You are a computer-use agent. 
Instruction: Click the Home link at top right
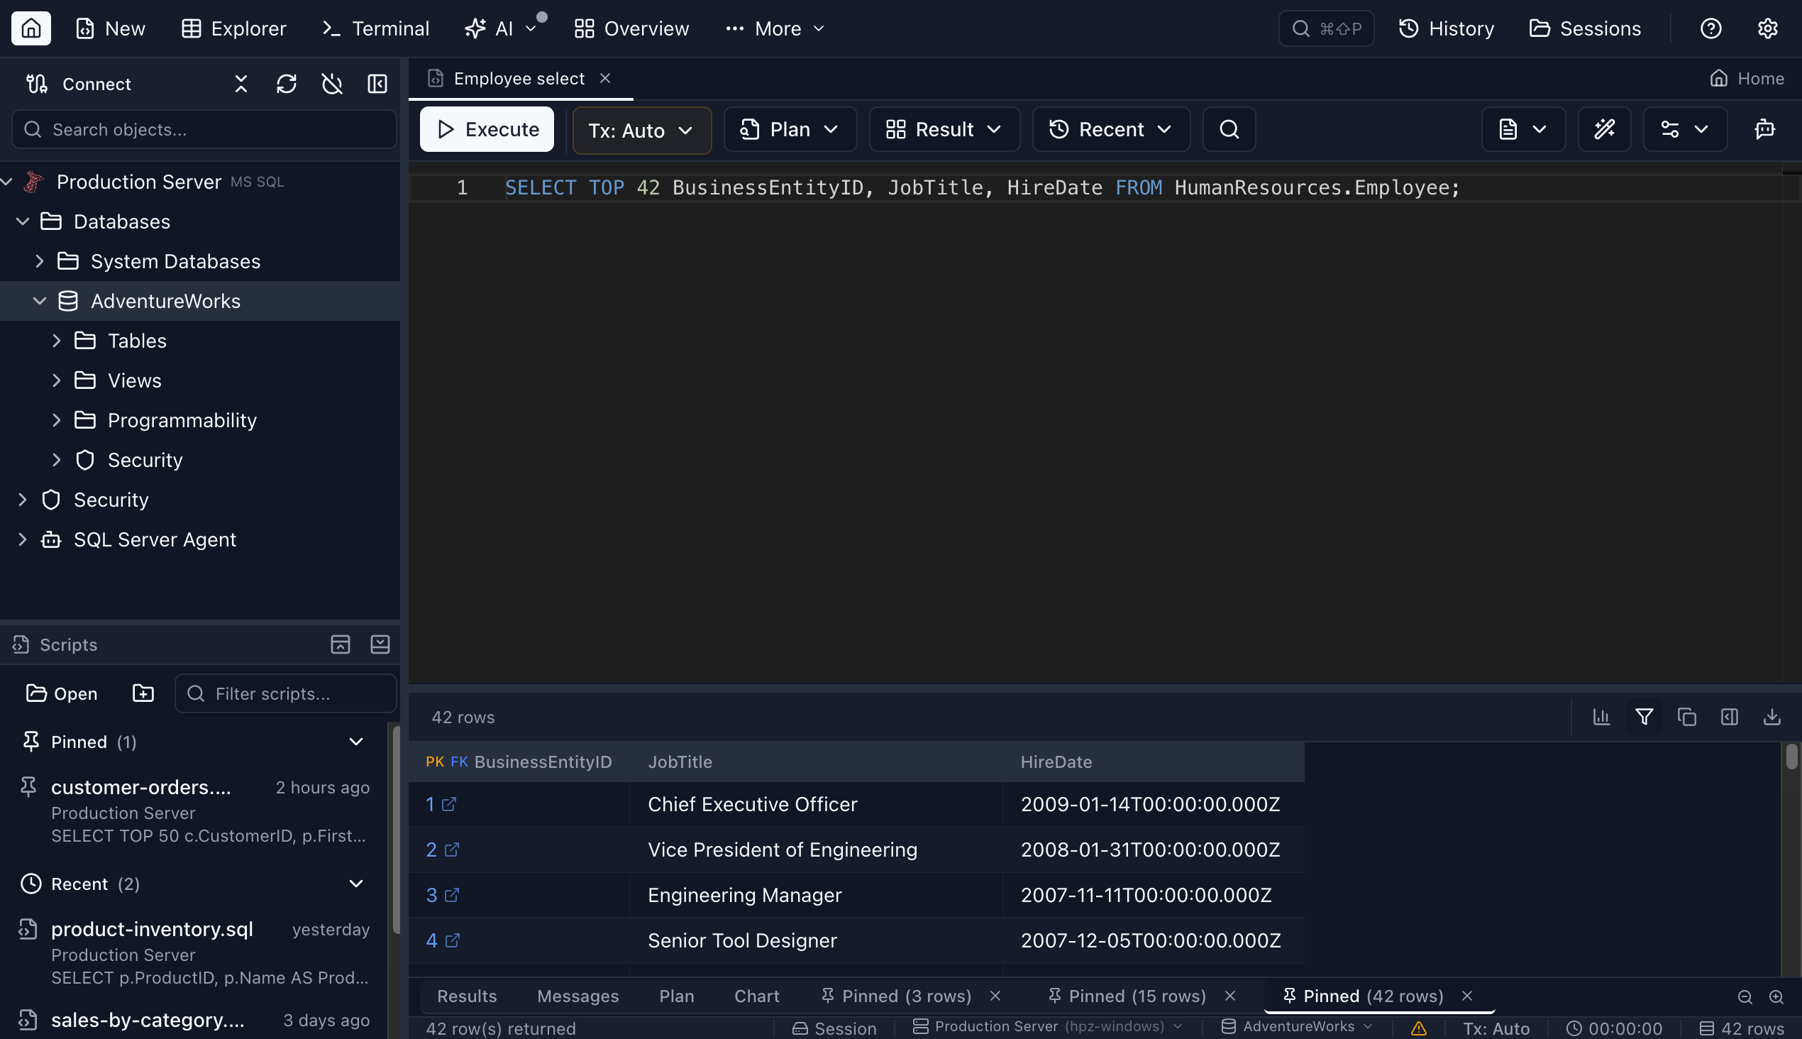1747,79
